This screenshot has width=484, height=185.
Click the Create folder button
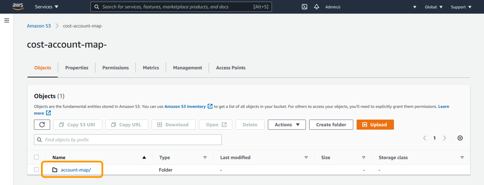[x=331, y=125]
